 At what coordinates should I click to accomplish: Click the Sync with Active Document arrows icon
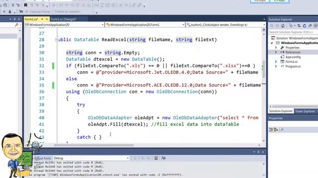299,26
